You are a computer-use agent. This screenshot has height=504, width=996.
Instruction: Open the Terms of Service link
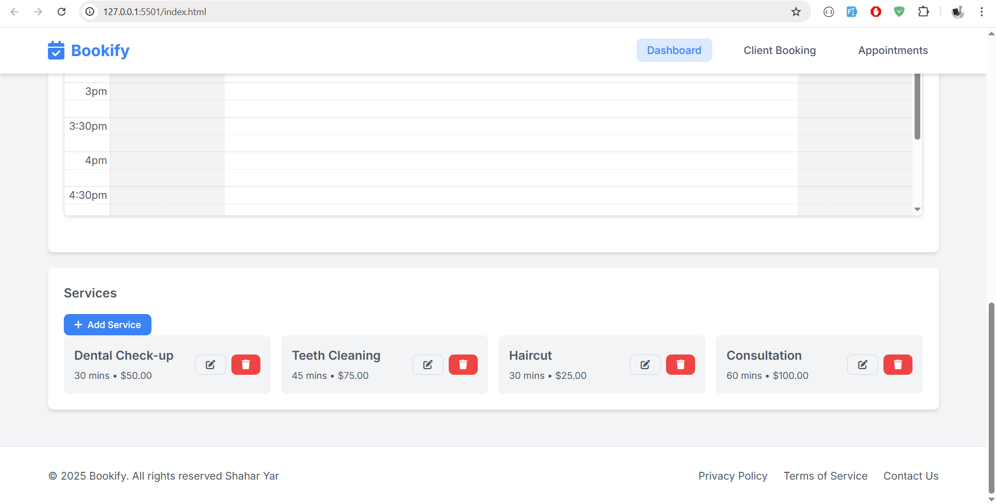[x=825, y=476]
